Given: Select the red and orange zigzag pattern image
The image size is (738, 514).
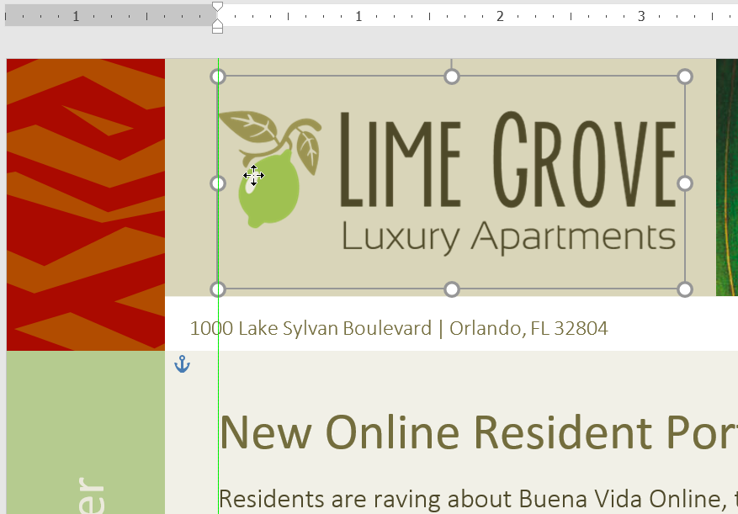Looking at the screenshot, I should tap(85, 204).
